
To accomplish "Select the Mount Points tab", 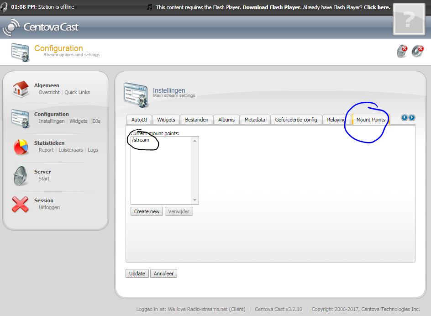I will pyautogui.click(x=371, y=120).
